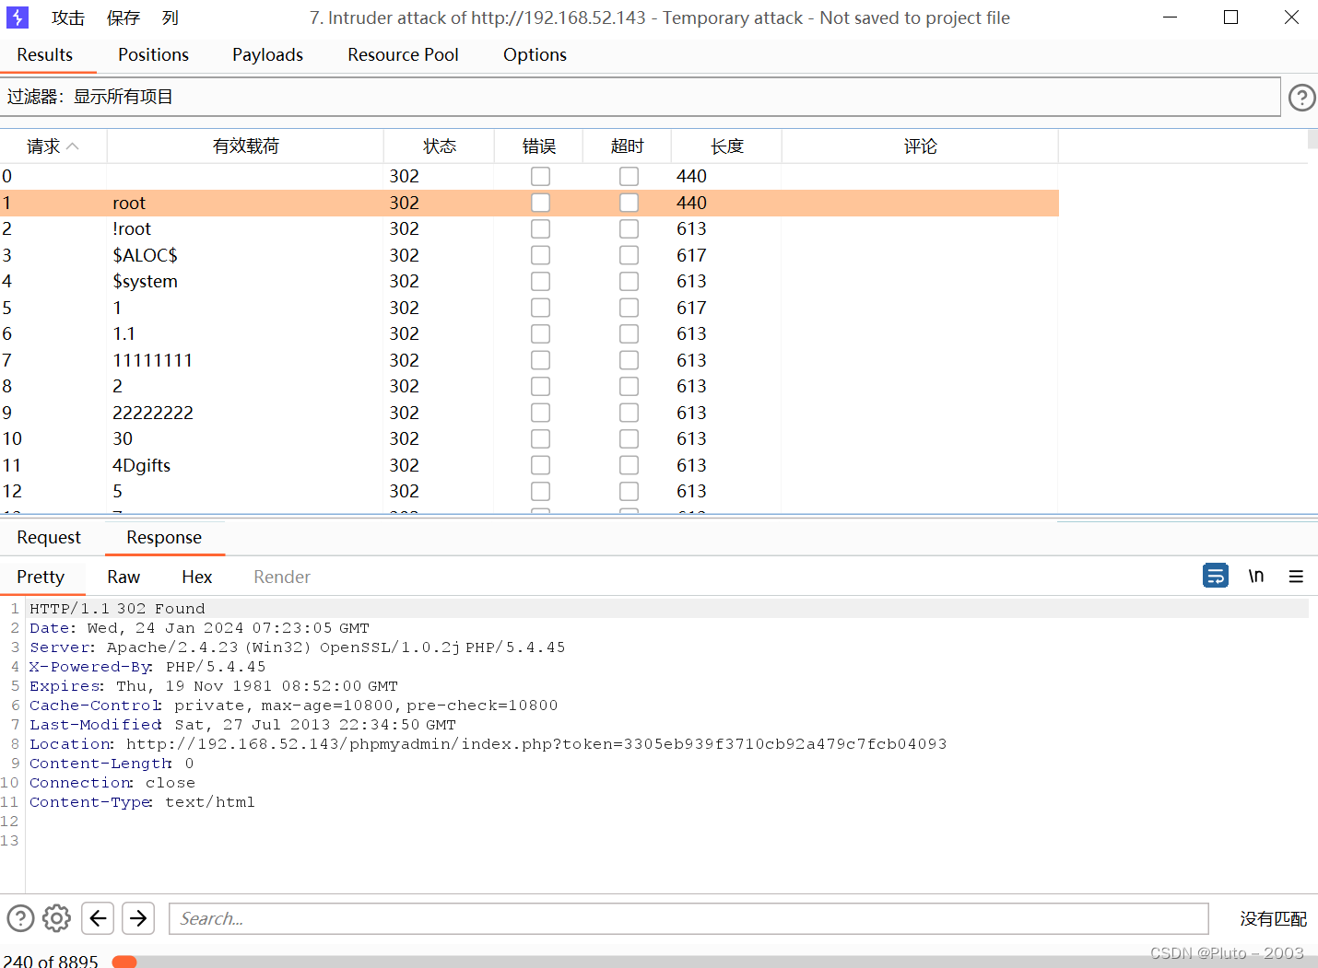The image size is (1318, 968).
Task: Select request number 0 row
Action: tap(529, 176)
